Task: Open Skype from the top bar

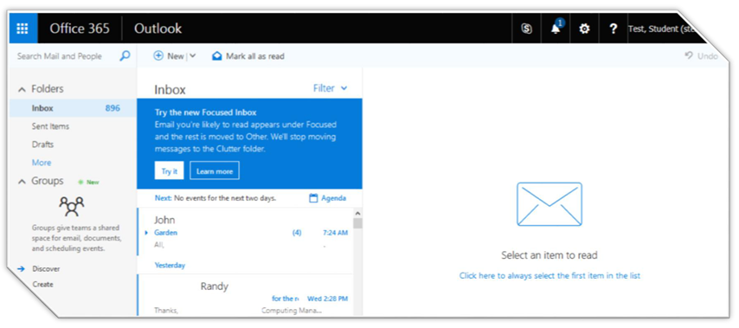Action: coord(526,29)
